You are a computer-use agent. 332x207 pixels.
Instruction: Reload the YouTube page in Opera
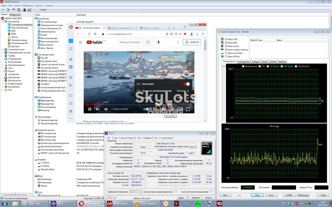click(89, 34)
